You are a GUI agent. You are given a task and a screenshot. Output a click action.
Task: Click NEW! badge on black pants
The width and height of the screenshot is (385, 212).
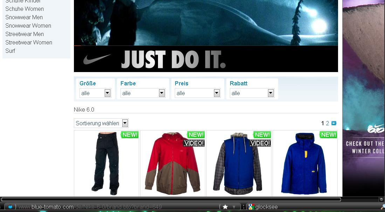tap(130, 135)
